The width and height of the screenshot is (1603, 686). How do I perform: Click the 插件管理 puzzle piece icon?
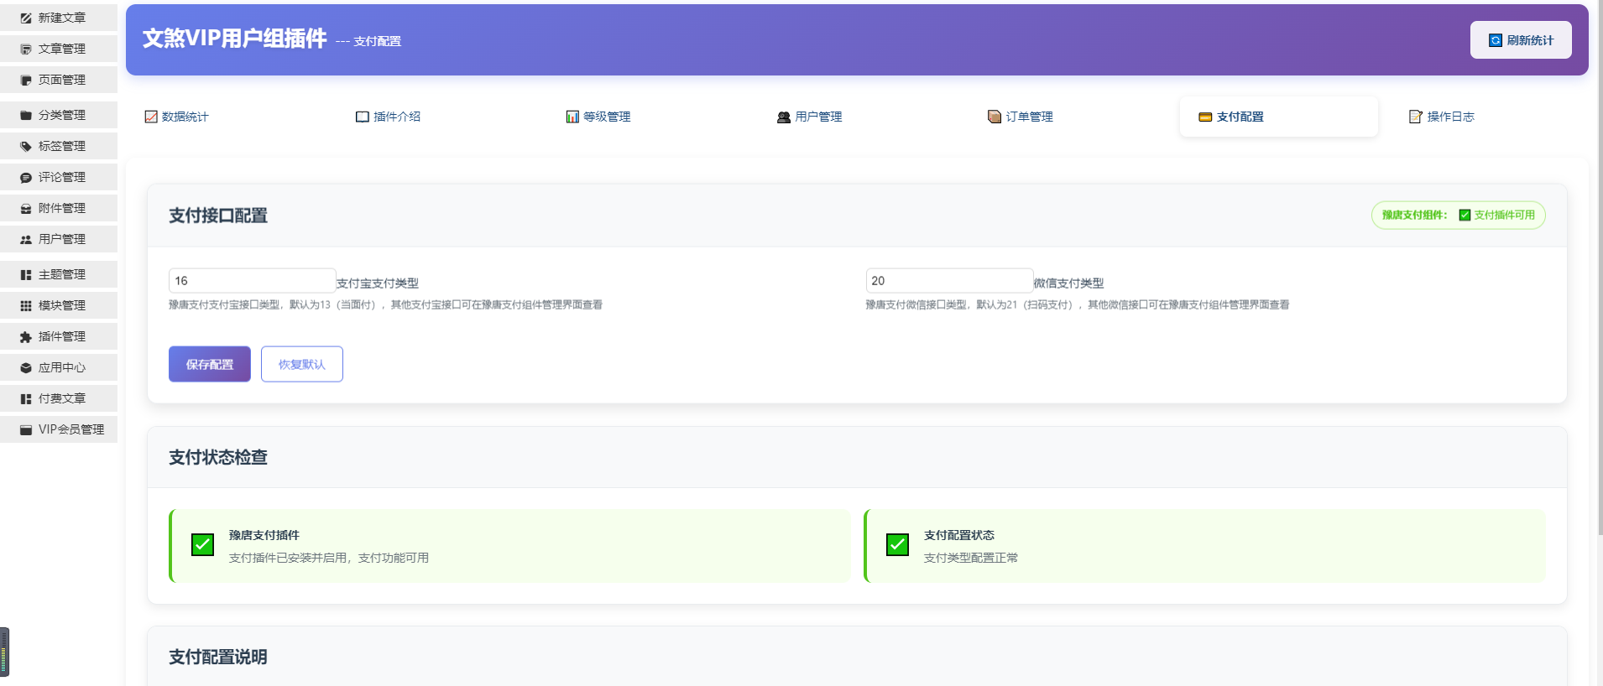tap(26, 336)
